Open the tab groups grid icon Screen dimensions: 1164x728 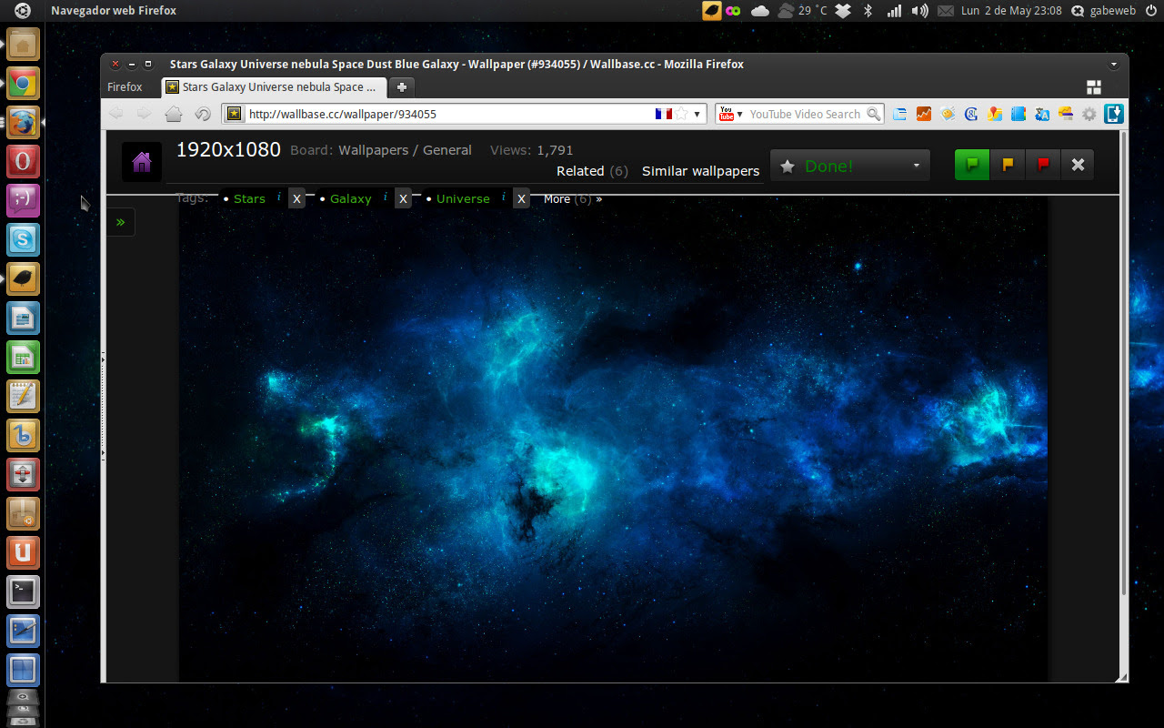1094,87
